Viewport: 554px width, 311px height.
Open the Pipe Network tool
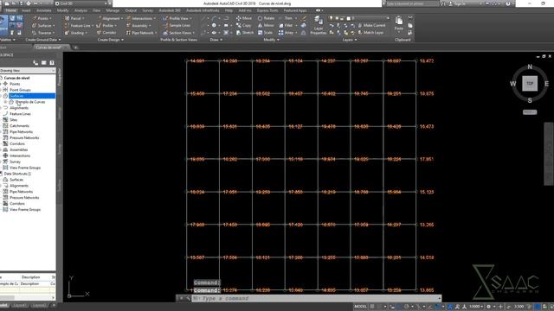(141, 33)
